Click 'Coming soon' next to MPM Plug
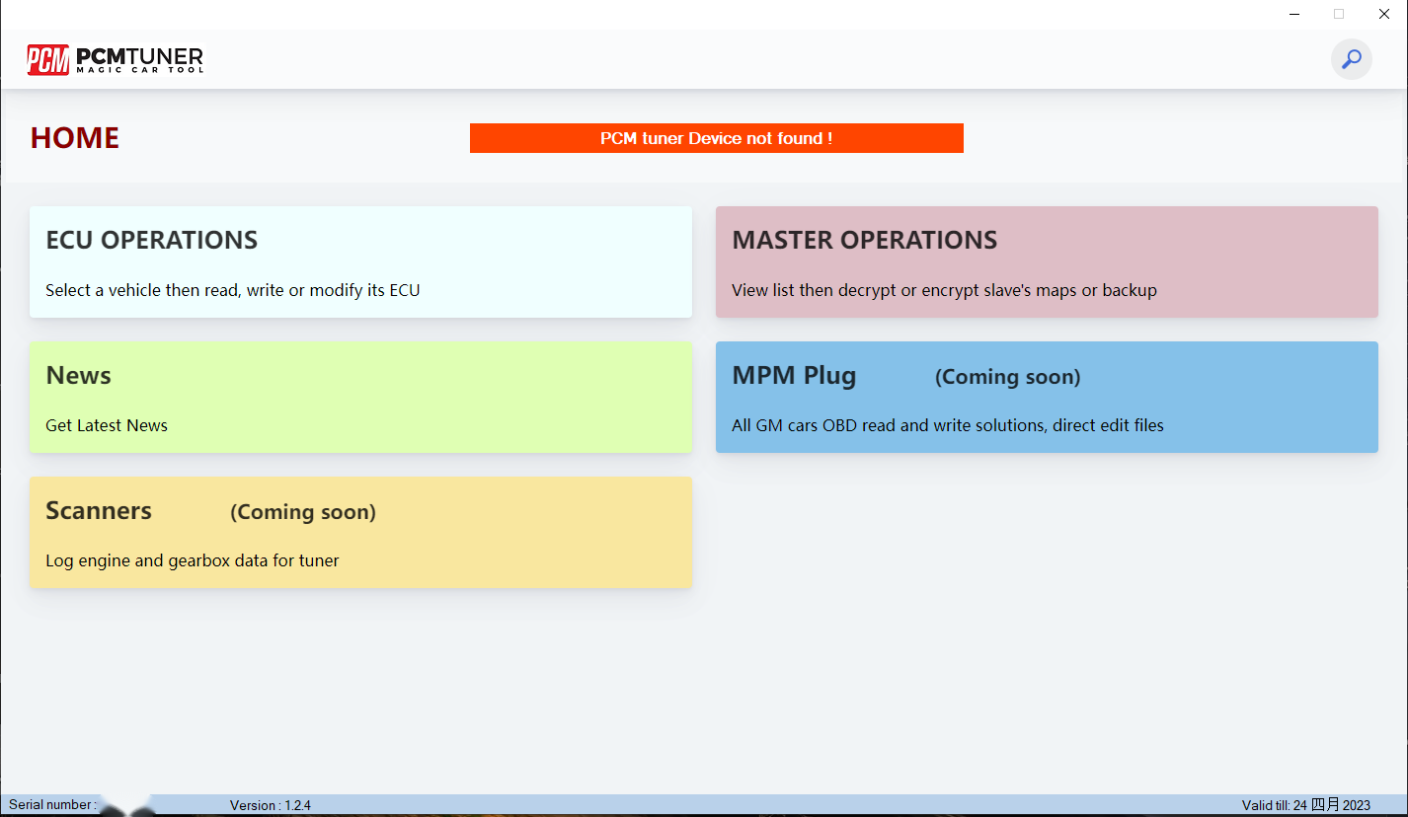Screen dimensions: 1408x817 click(1007, 377)
